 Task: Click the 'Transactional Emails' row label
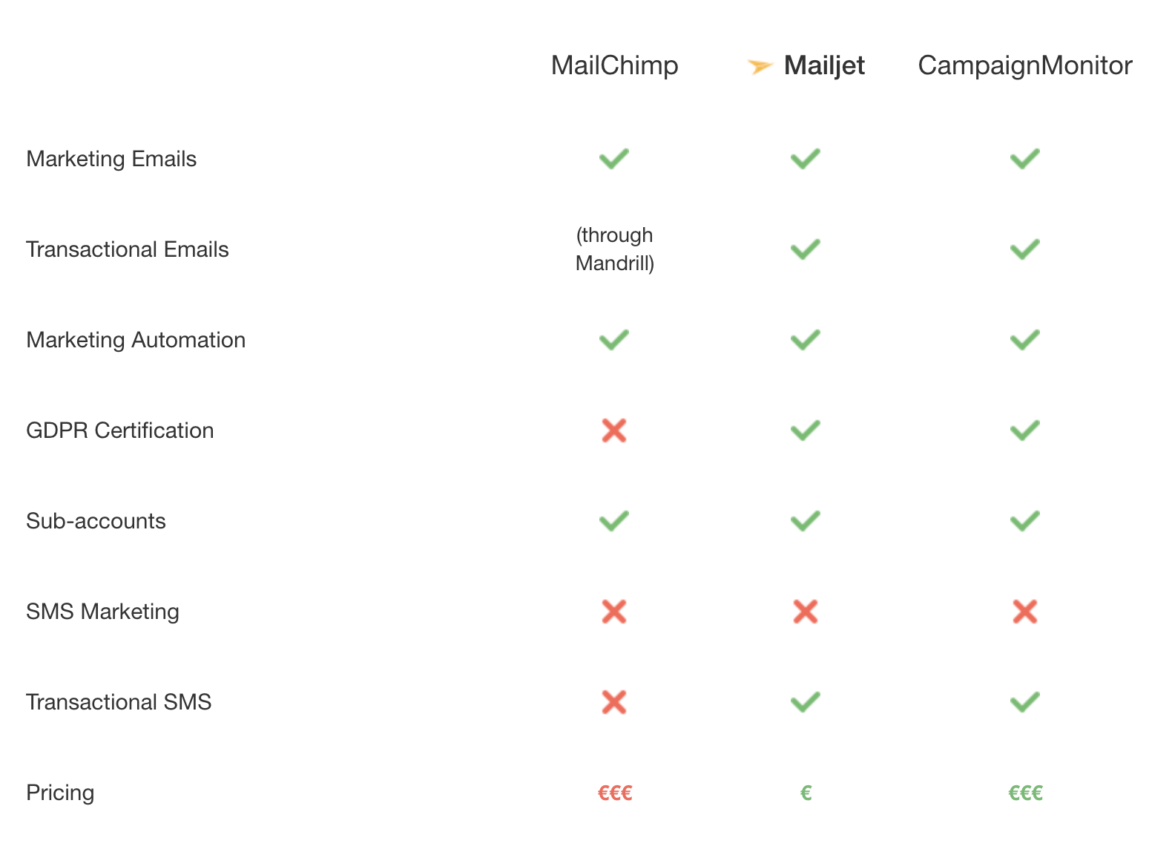(128, 249)
